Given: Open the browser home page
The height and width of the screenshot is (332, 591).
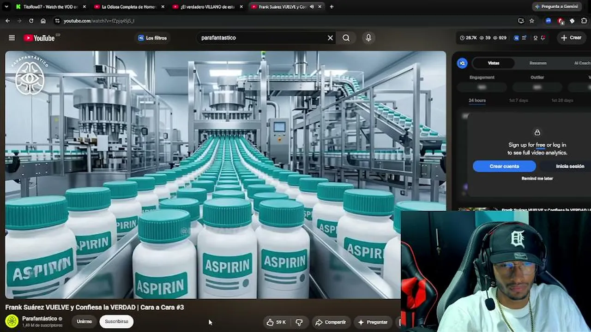Looking at the screenshot, I should [43, 21].
